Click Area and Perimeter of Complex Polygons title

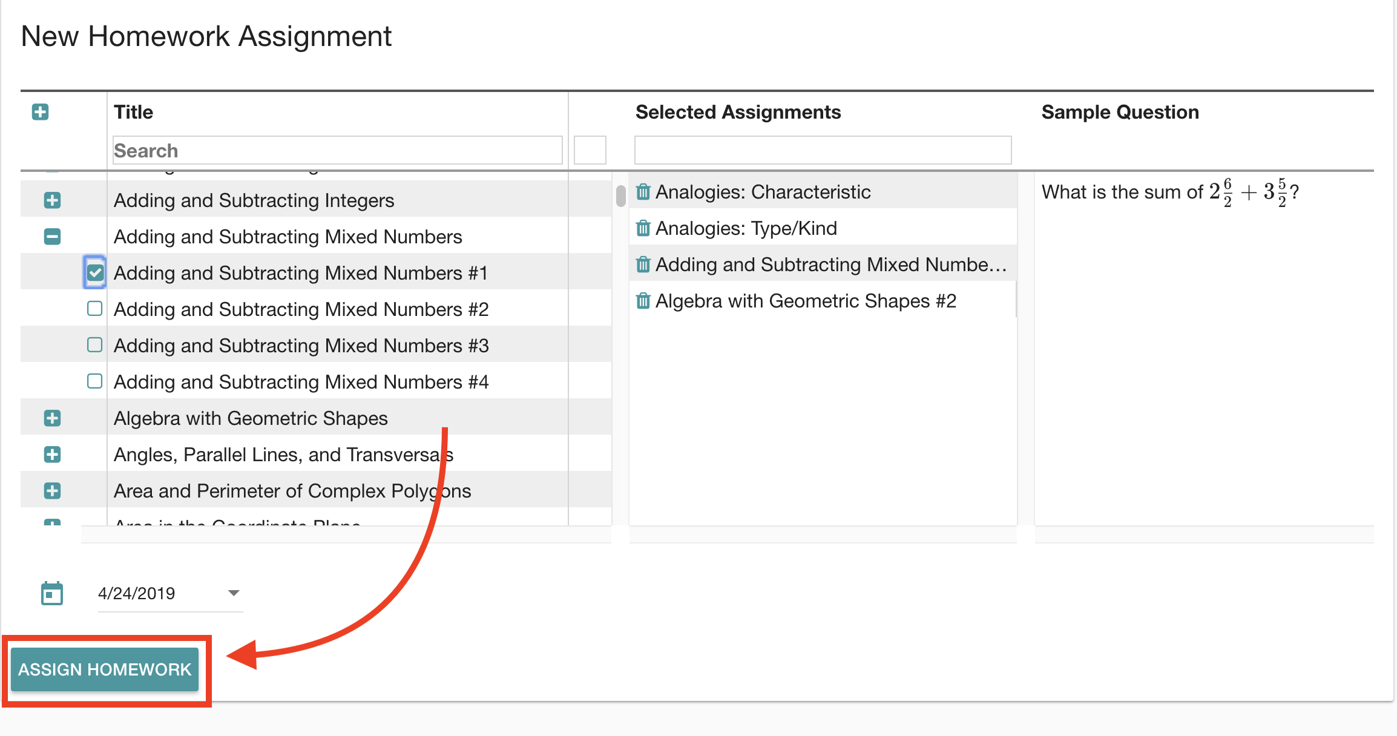292,491
